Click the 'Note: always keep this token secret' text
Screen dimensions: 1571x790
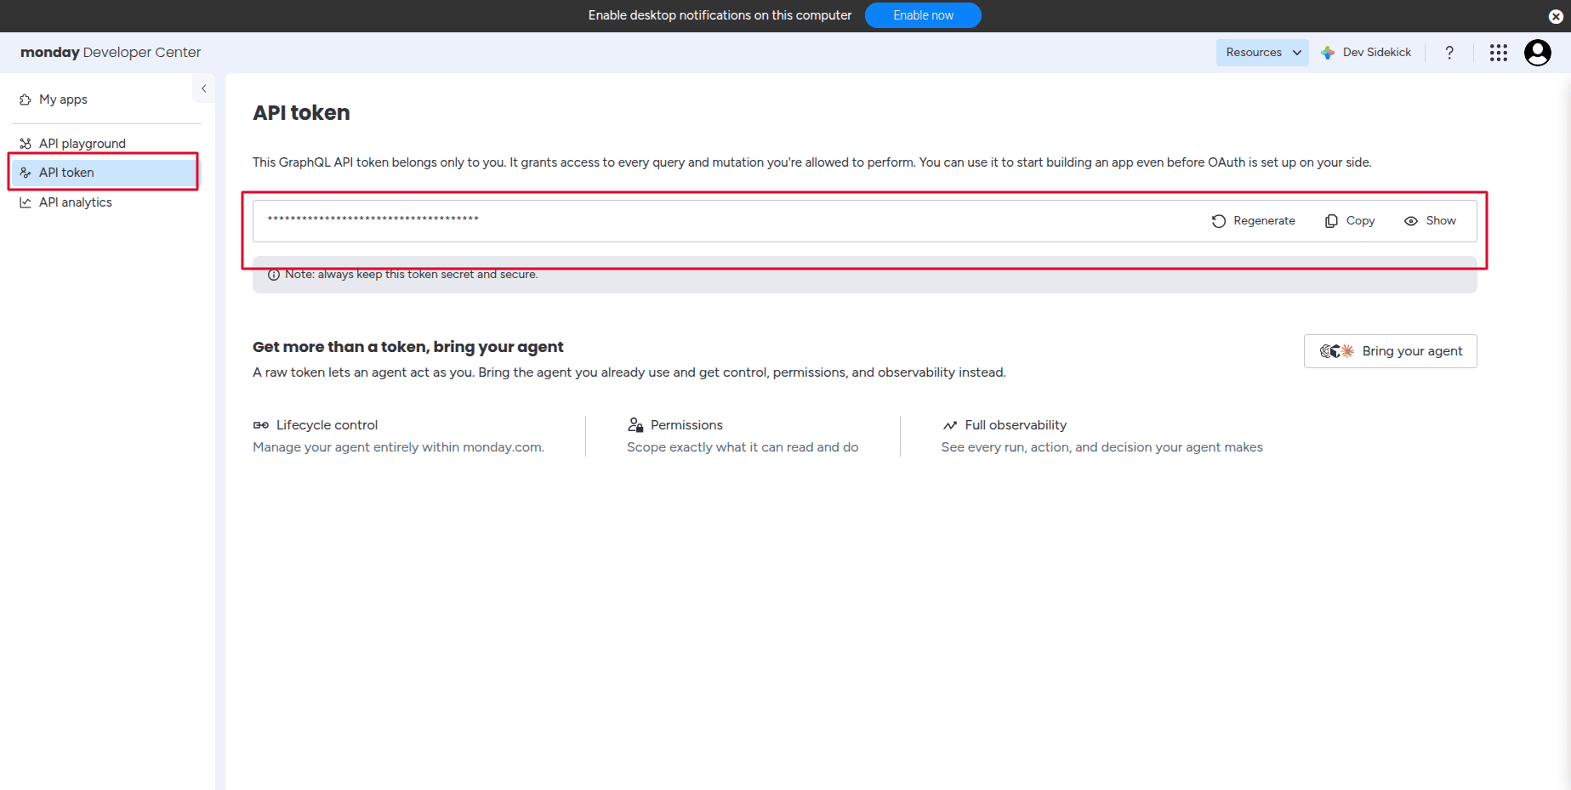coord(412,275)
